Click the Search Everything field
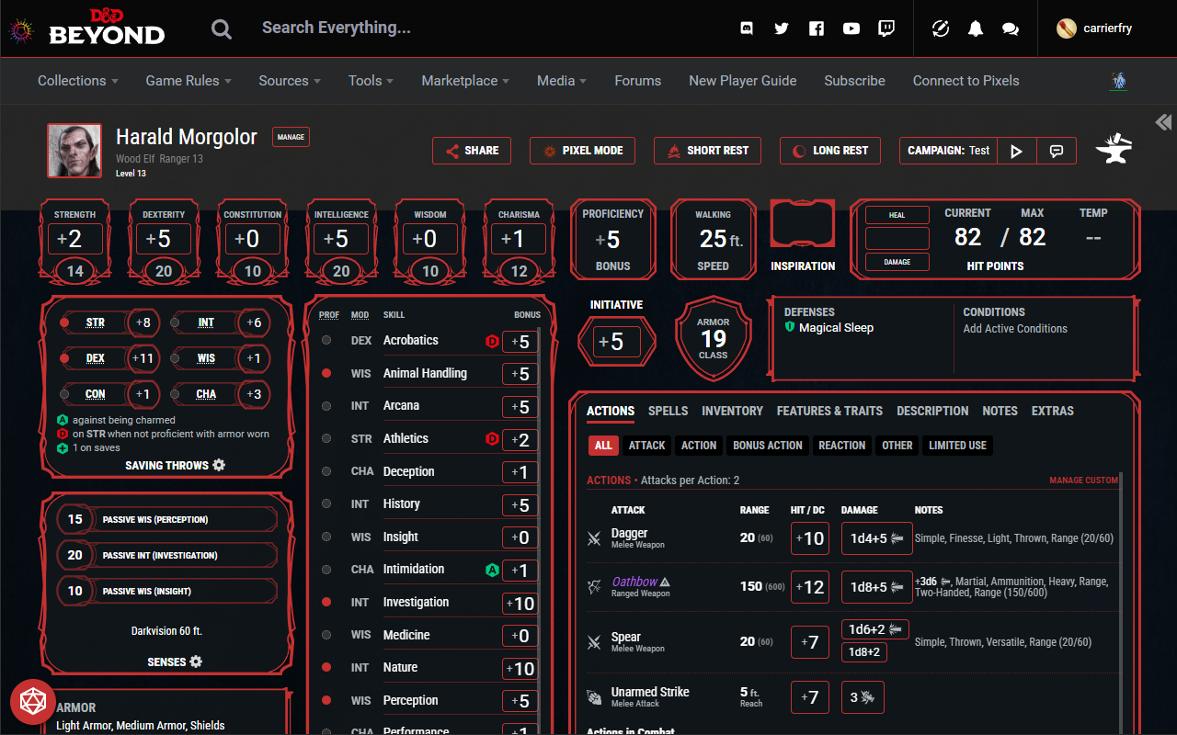Screen dimensions: 1177x735 pyautogui.click(x=460, y=28)
